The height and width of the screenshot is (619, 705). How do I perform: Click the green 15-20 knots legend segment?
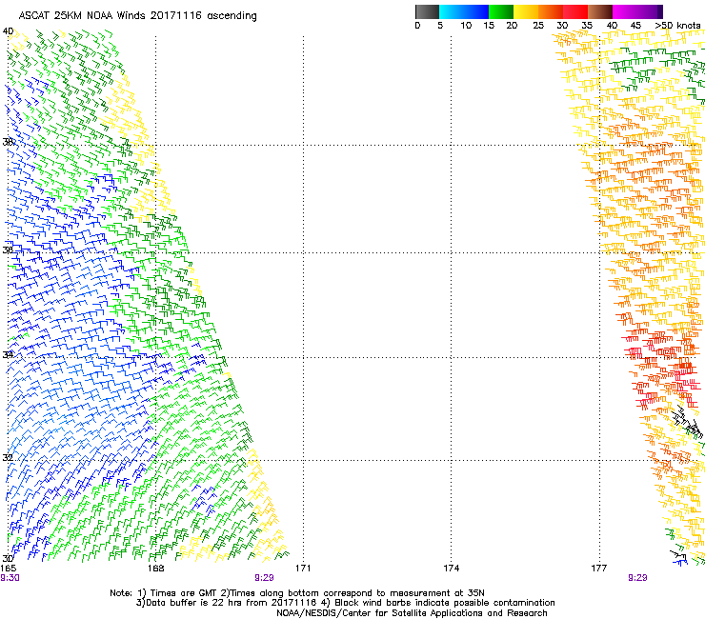click(x=501, y=11)
